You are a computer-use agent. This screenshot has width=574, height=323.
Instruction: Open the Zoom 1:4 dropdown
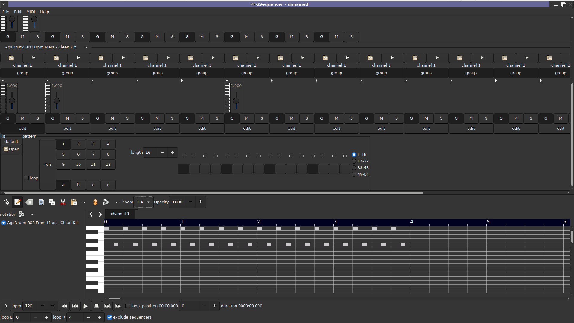143,202
